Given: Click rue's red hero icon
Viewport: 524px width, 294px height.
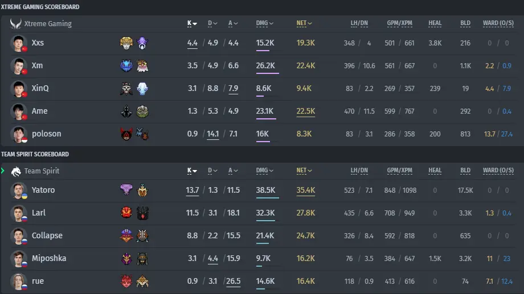Looking at the screenshot, I should 126,281.
